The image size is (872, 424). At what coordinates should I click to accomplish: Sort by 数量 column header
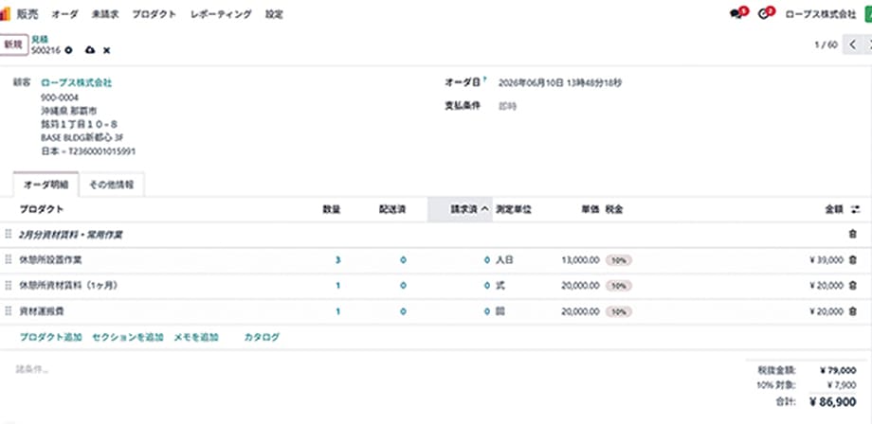coord(332,209)
